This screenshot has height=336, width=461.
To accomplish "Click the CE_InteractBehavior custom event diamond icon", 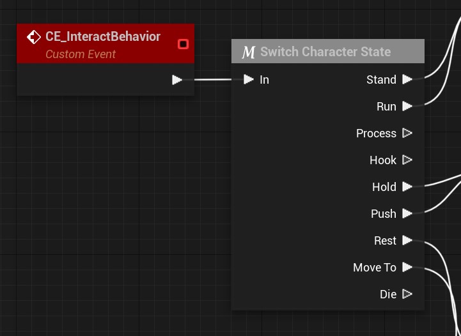I will [x=34, y=37].
